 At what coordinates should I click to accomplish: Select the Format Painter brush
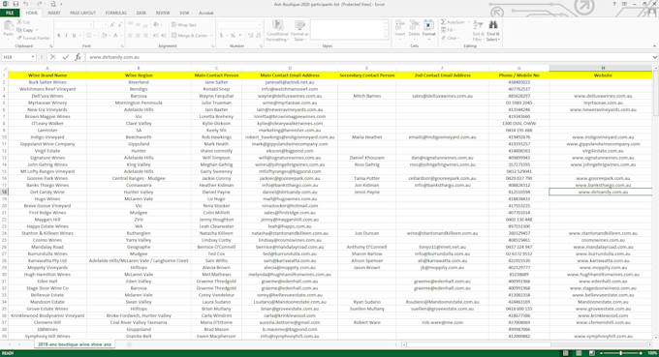coord(34,38)
